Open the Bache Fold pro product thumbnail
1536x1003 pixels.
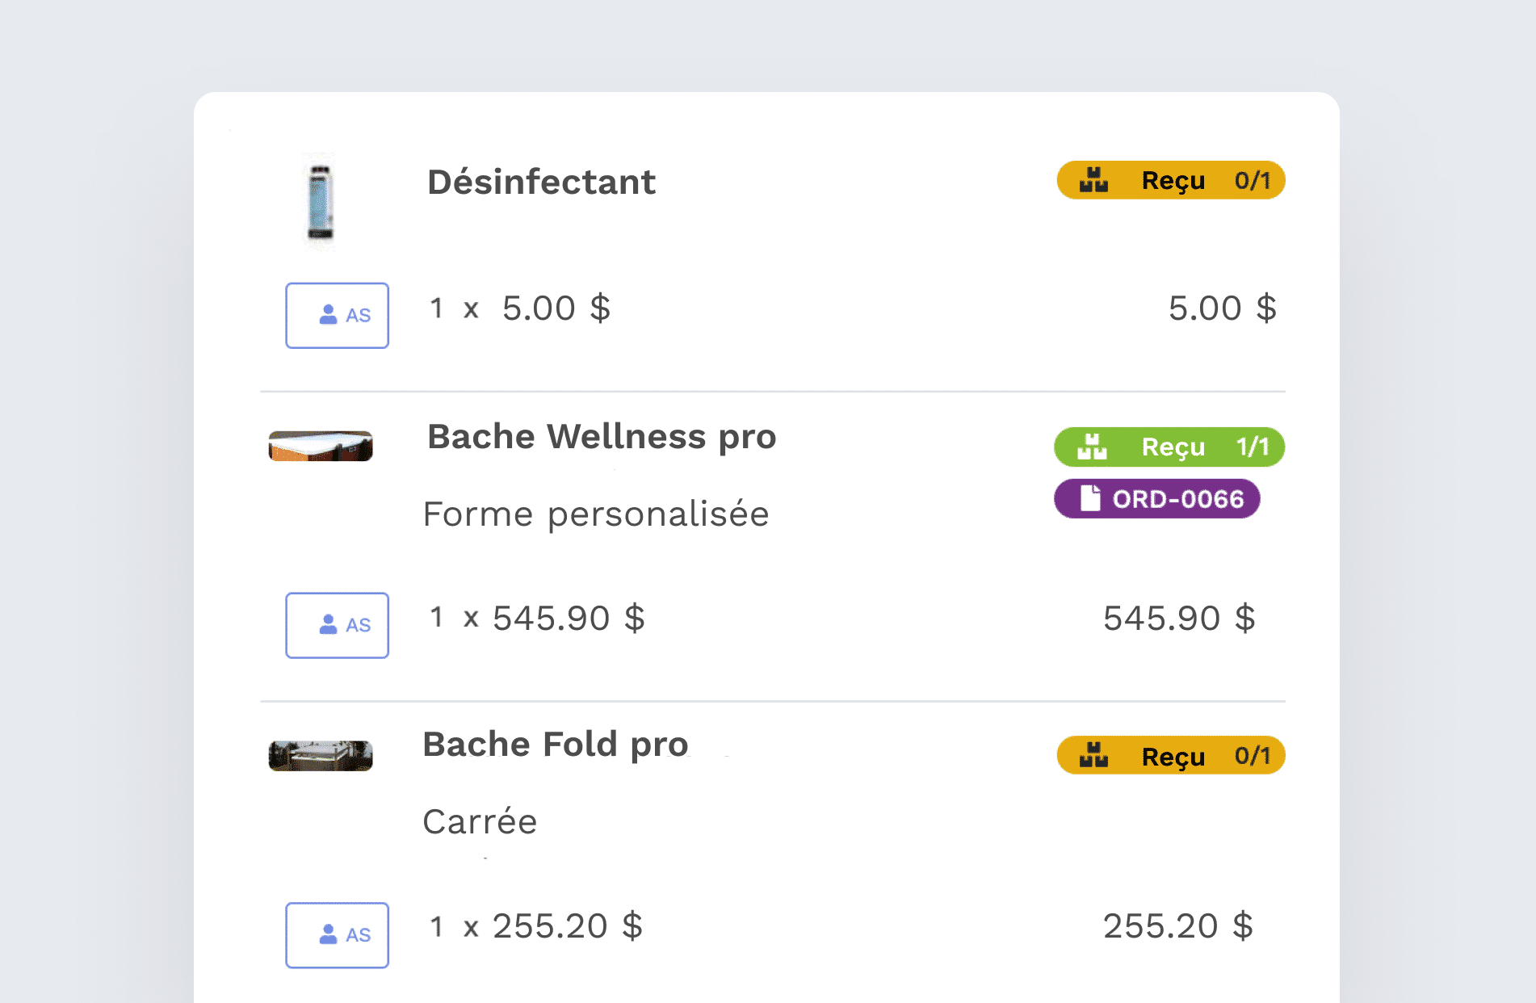321,756
